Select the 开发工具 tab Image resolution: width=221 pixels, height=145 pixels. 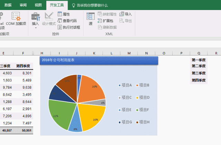tap(57, 5)
